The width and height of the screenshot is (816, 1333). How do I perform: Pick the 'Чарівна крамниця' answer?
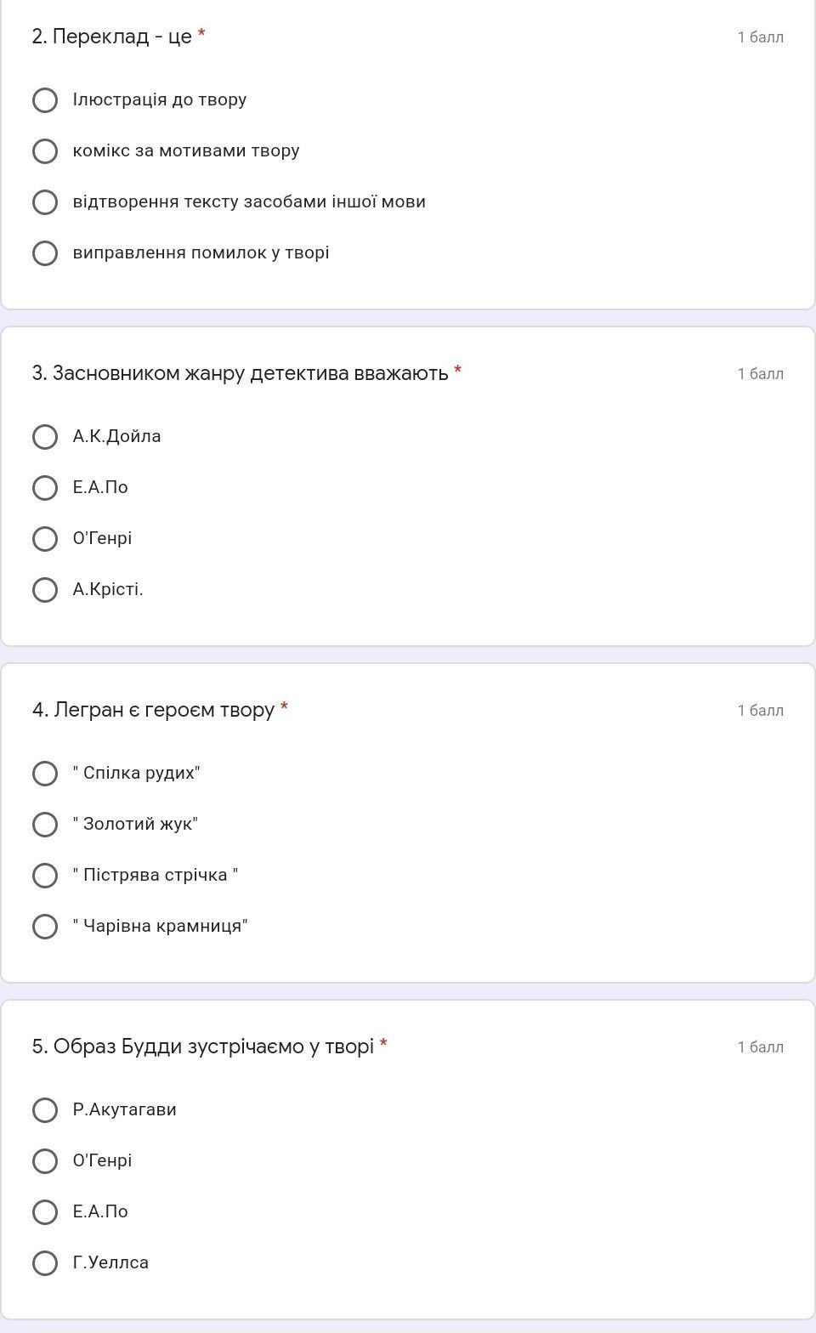(45, 927)
